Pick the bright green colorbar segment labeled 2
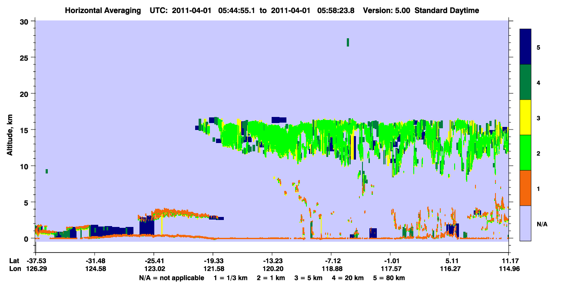The width and height of the screenshot is (565, 290). coord(526,153)
